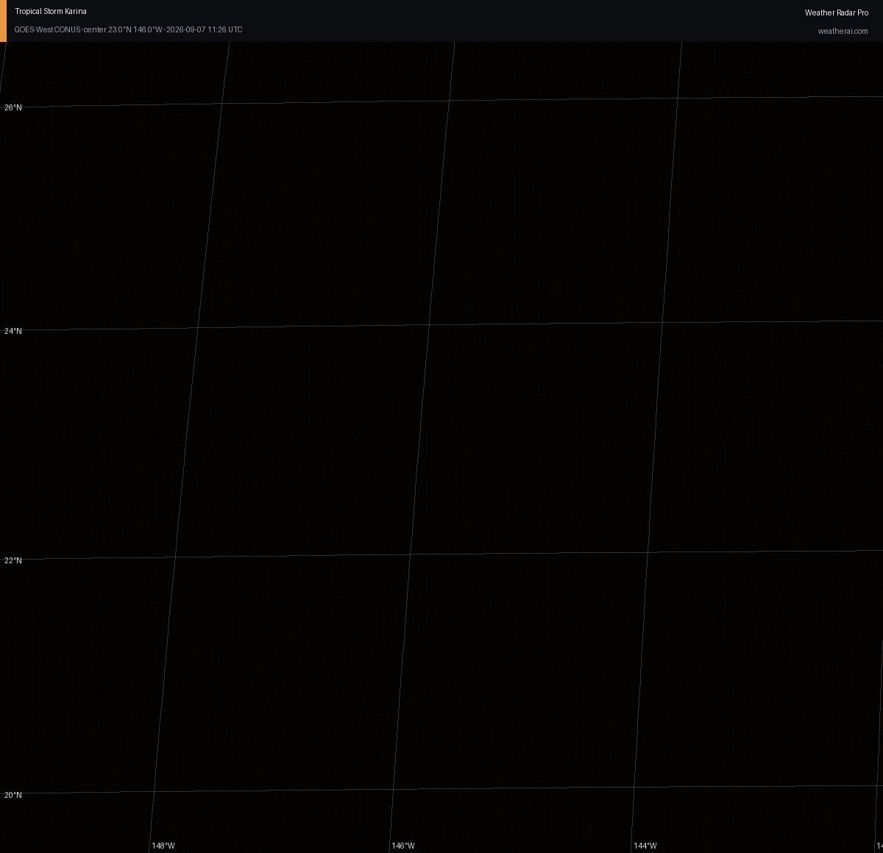Screen dimensions: 883x853
Task: Click the 24°N latitude label
Action: tap(13, 331)
